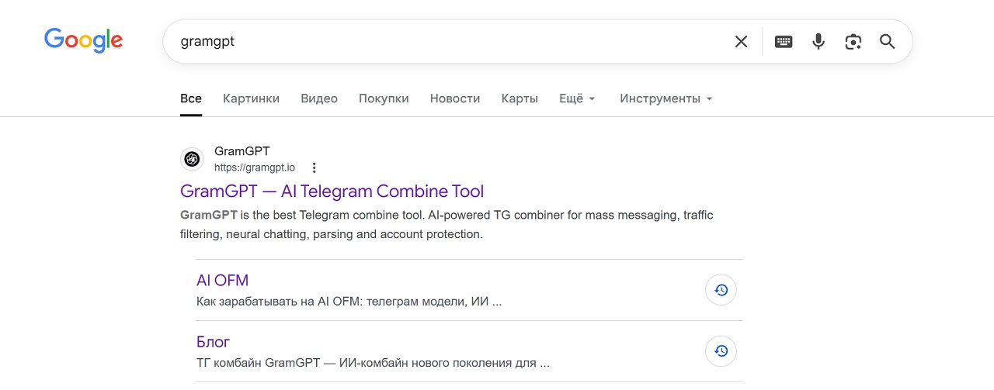Open the Новости tab
The height and width of the screenshot is (390, 994).
(455, 98)
